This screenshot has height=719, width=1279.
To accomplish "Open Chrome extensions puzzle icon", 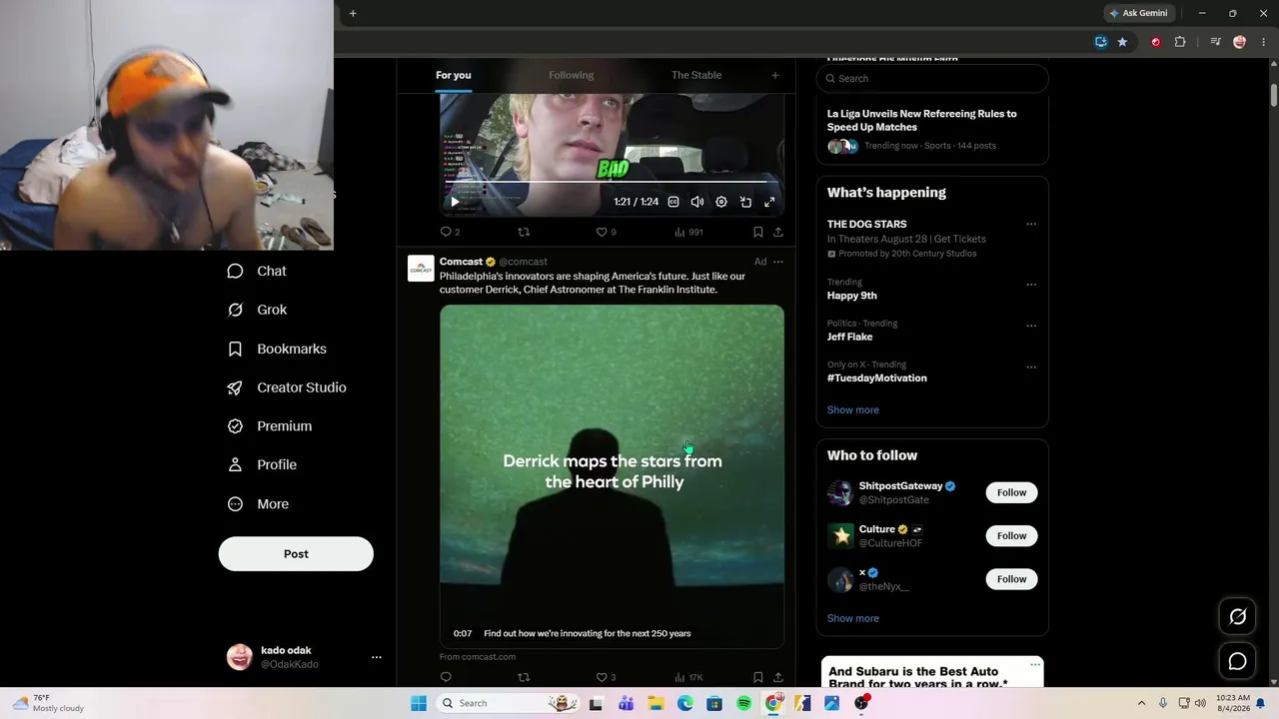I will point(1180,42).
